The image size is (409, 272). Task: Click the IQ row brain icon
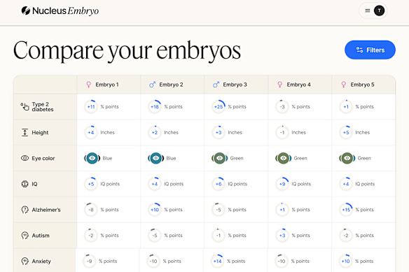25,184
